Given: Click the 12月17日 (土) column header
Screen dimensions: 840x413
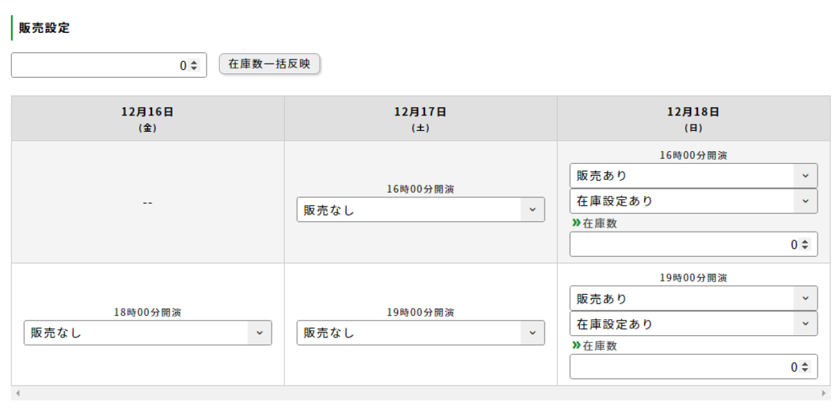Looking at the screenshot, I should 420,118.
